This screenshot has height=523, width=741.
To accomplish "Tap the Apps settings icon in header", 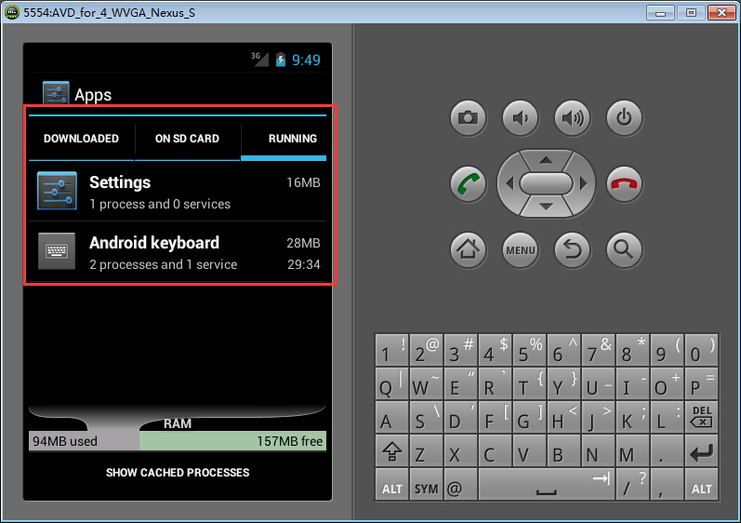I will pos(56,93).
